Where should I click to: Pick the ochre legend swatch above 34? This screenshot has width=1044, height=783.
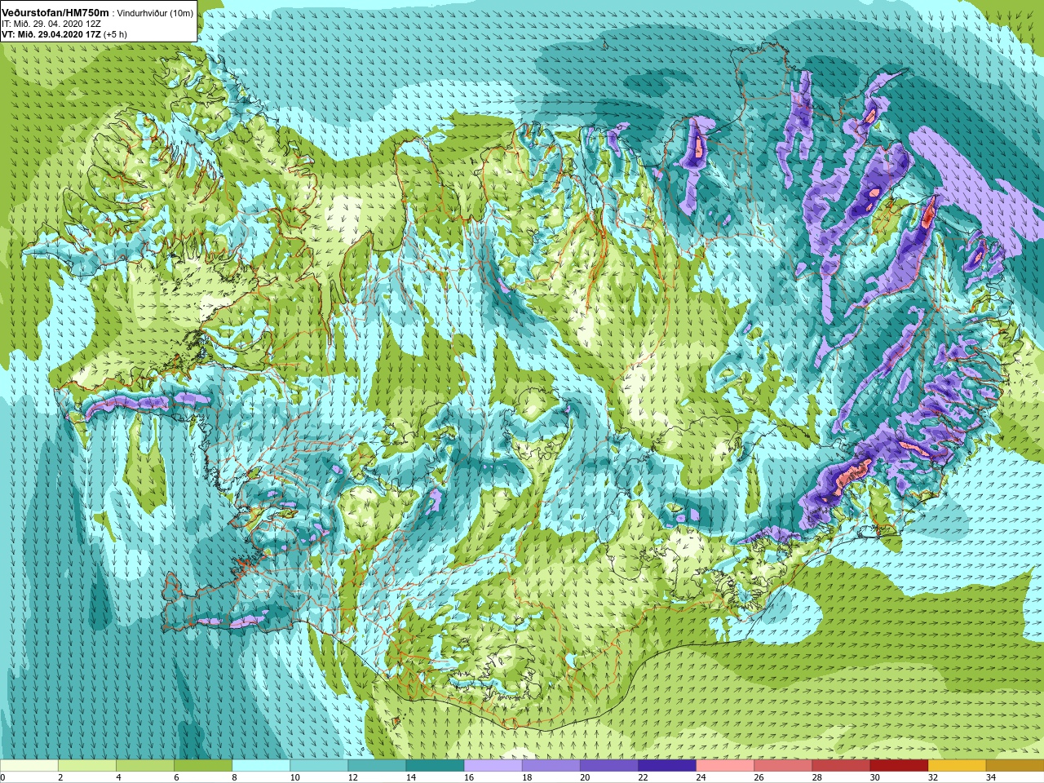1015,766
